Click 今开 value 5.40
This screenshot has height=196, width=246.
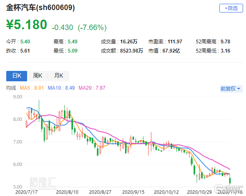[25, 42]
